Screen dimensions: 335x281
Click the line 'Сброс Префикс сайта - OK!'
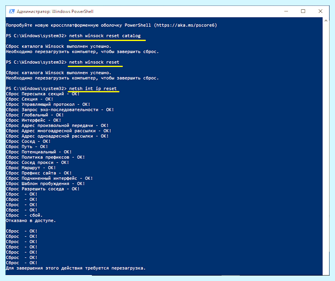[x=39, y=173]
